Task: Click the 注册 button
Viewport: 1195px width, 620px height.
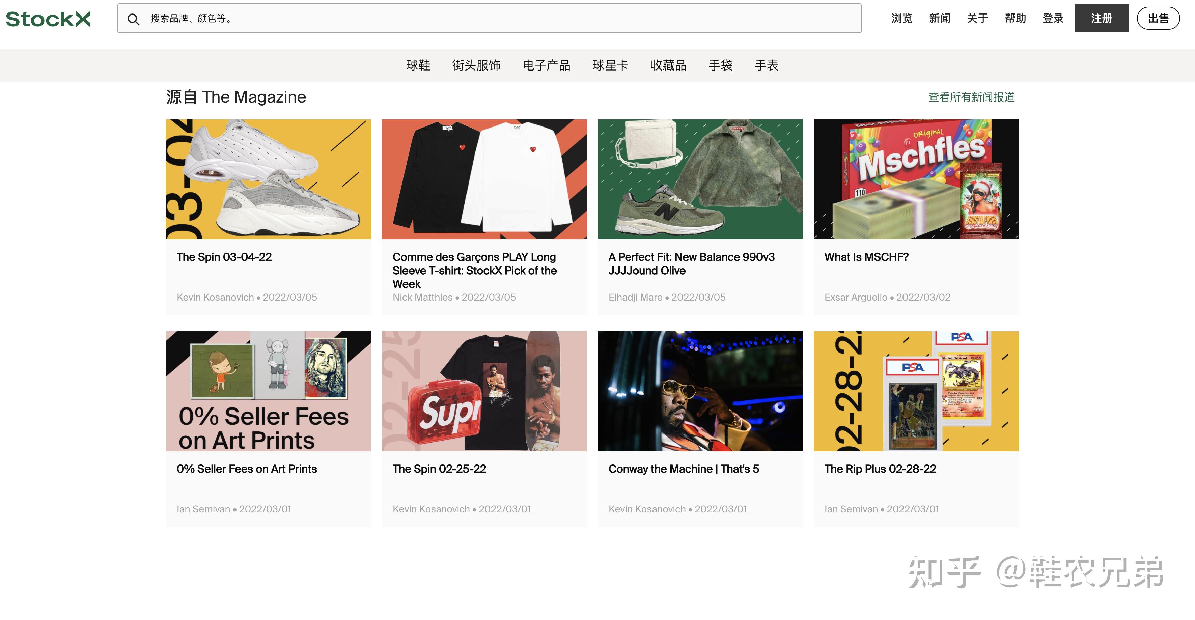Action: (x=1101, y=19)
